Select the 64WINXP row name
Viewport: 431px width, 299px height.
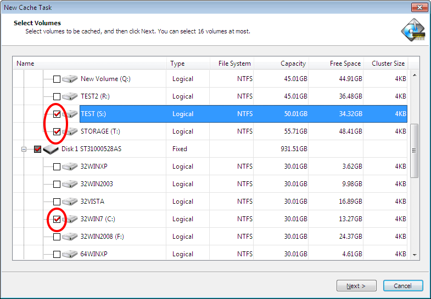click(94, 254)
